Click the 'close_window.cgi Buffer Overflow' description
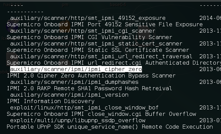The width and height of the screenshot is (221, 134). point(142,114)
